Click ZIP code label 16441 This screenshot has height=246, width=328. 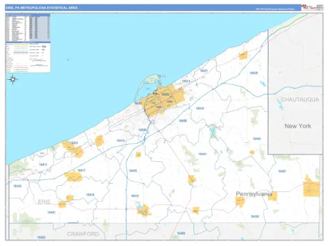(x=202, y=154)
